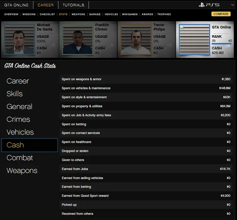Select the Earned from Jobs row
This screenshot has height=220, width=237.
pyautogui.click(x=146, y=169)
